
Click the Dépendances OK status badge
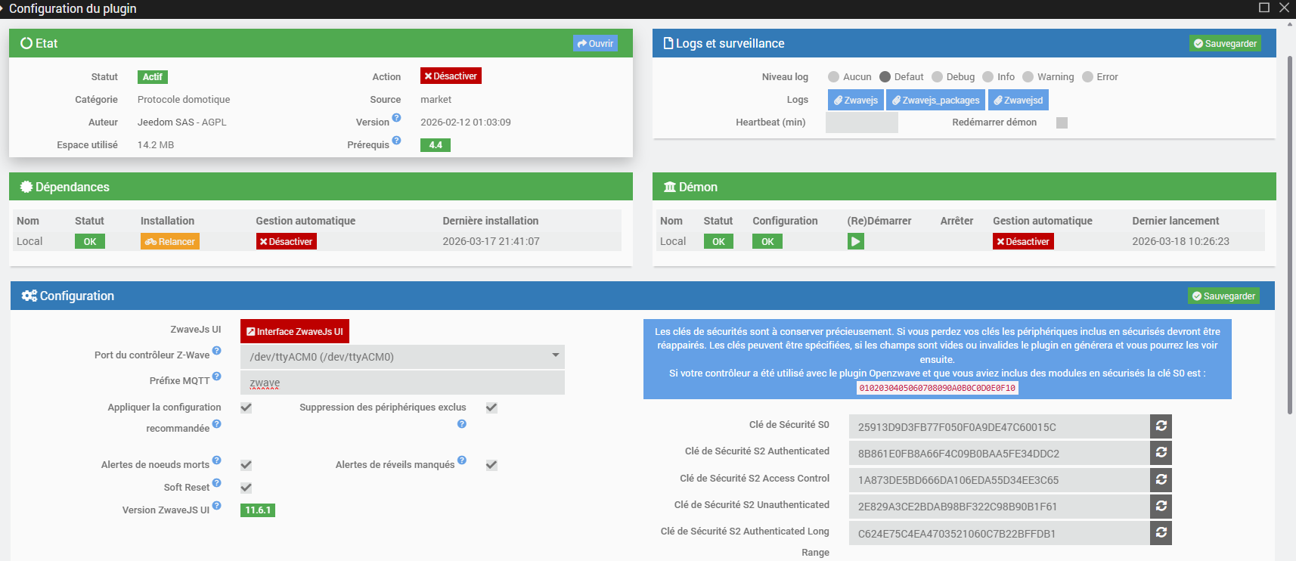tap(90, 241)
